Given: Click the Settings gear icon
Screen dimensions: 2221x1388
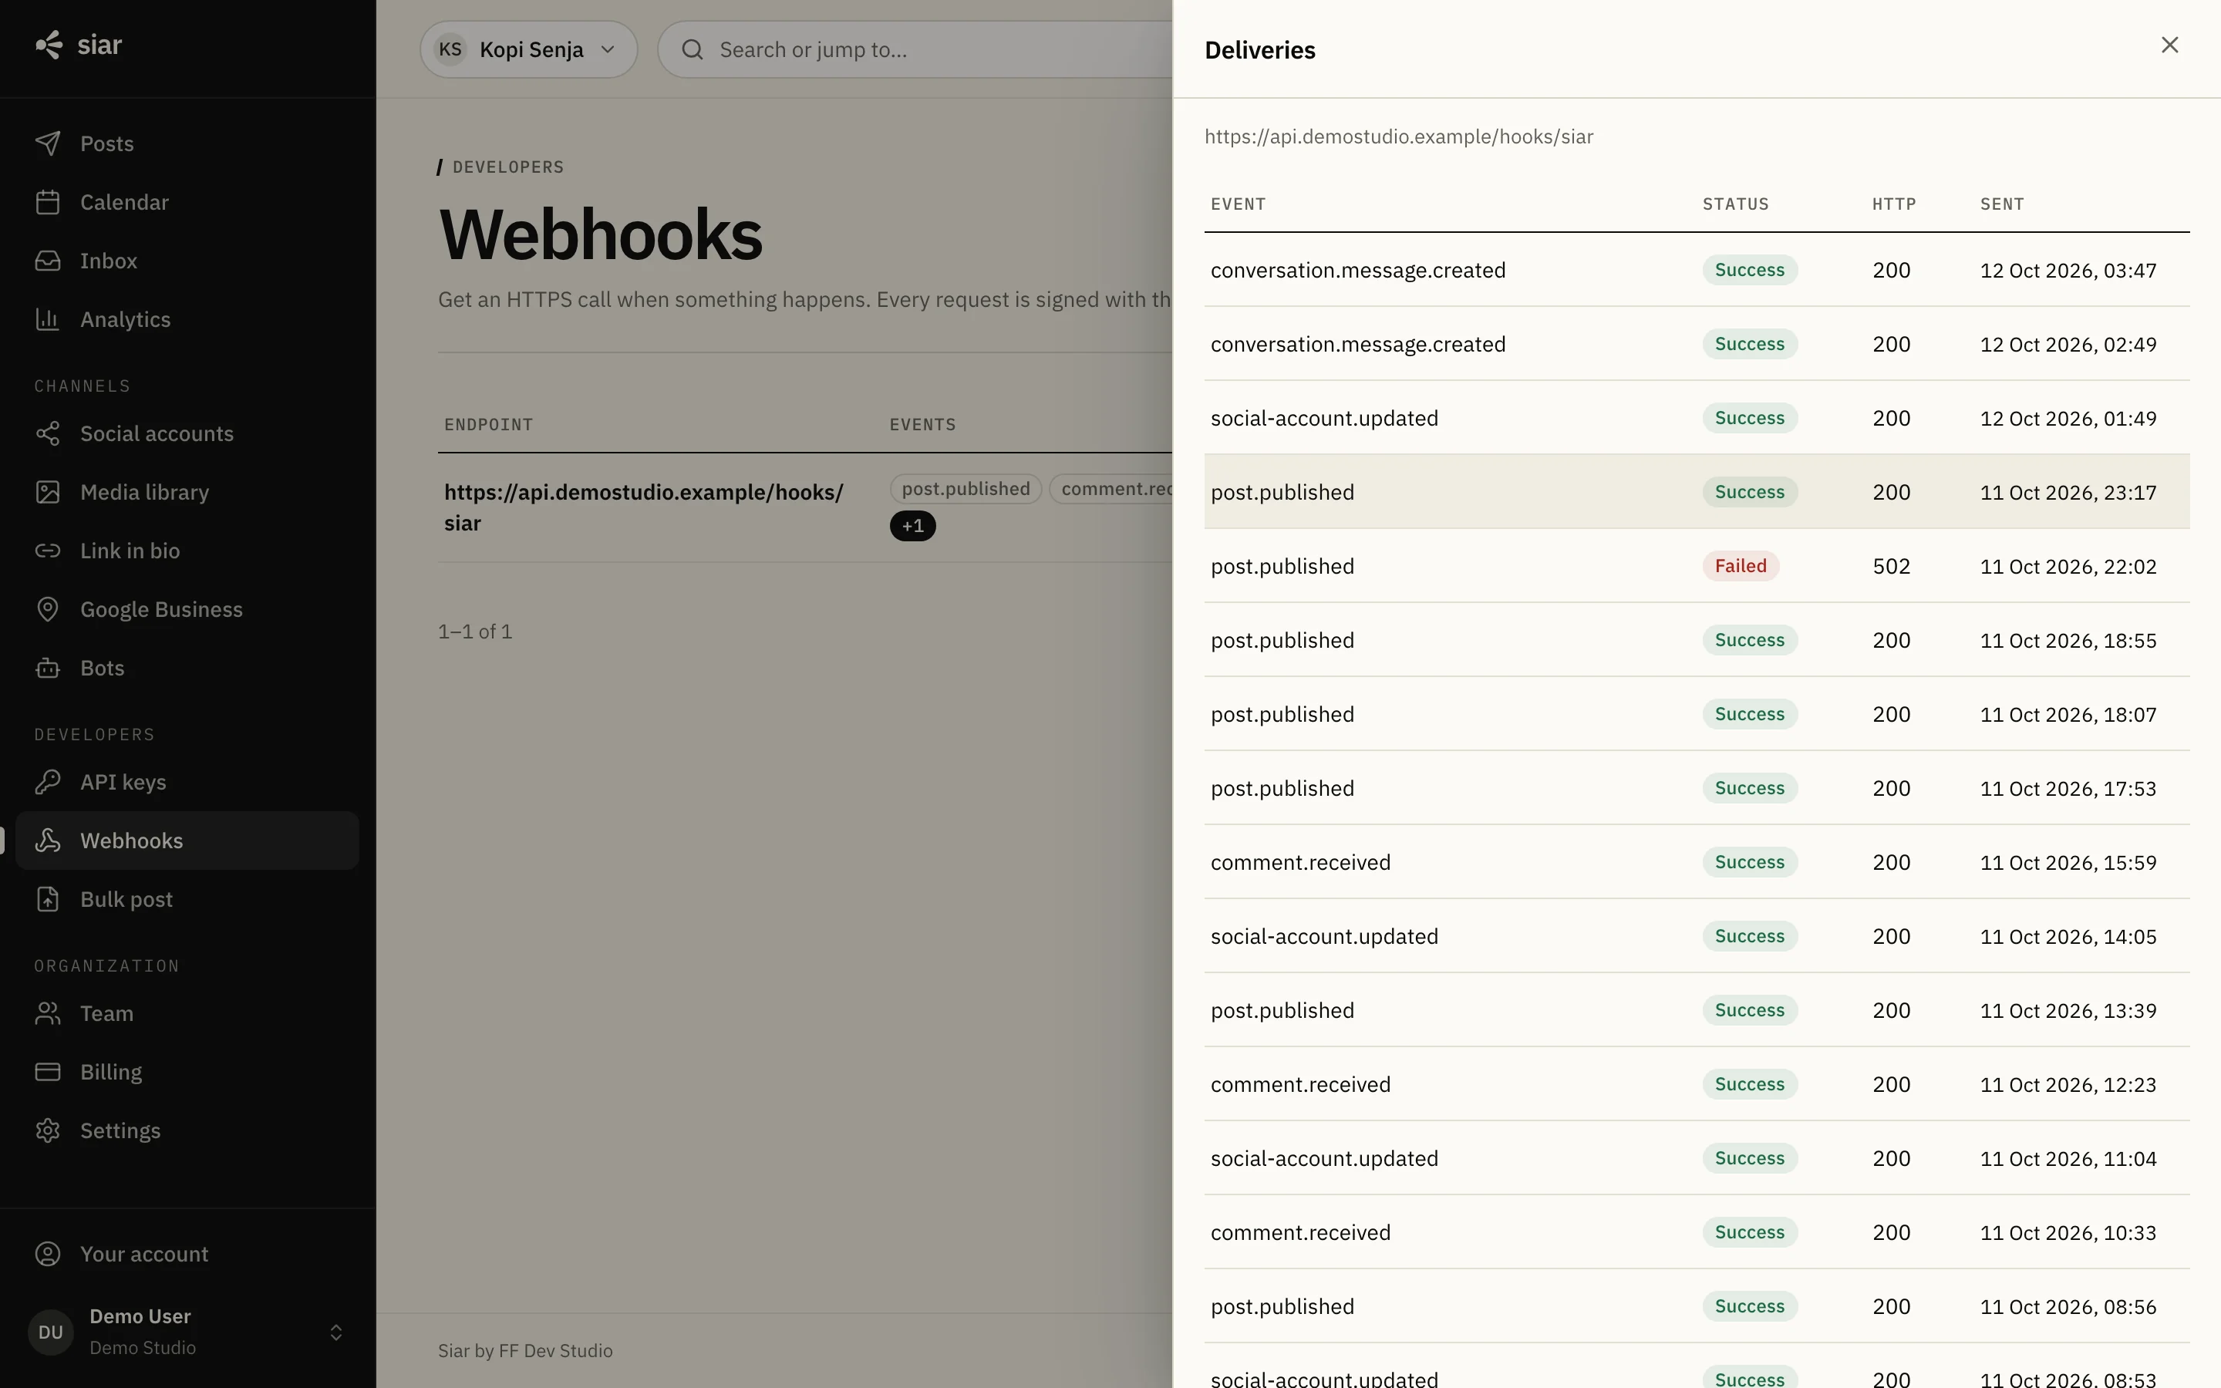Looking at the screenshot, I should tap(48, 1131).
